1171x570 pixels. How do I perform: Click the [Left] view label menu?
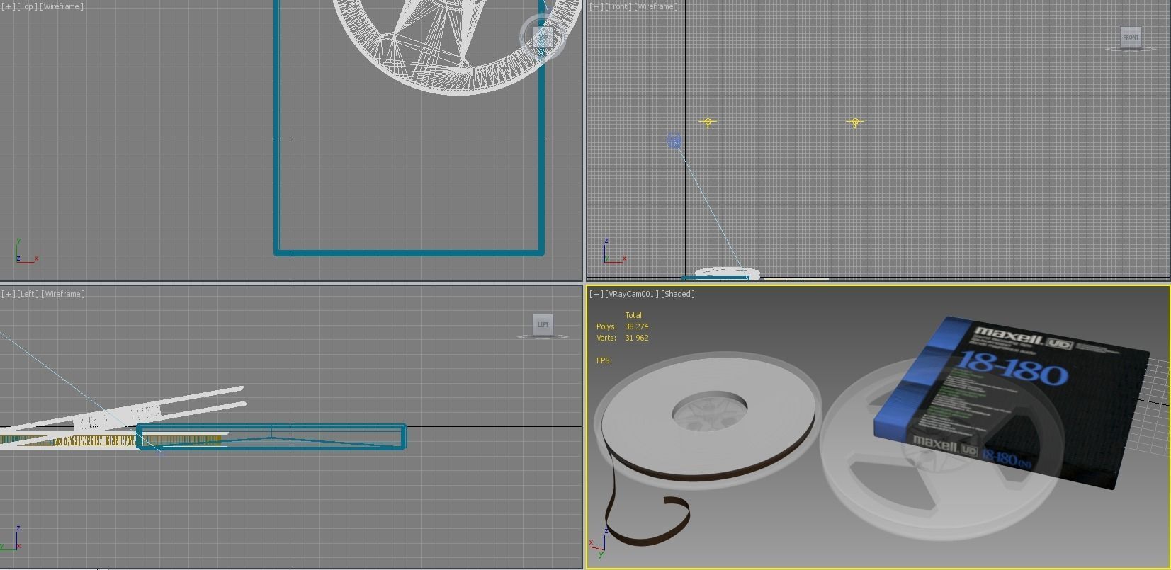28,294
